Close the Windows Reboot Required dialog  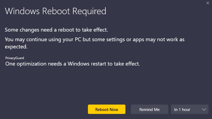(x=208, y=3)
